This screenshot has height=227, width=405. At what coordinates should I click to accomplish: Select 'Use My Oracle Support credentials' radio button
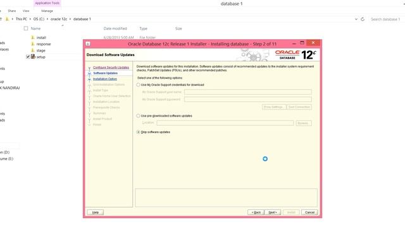[138, 84]
